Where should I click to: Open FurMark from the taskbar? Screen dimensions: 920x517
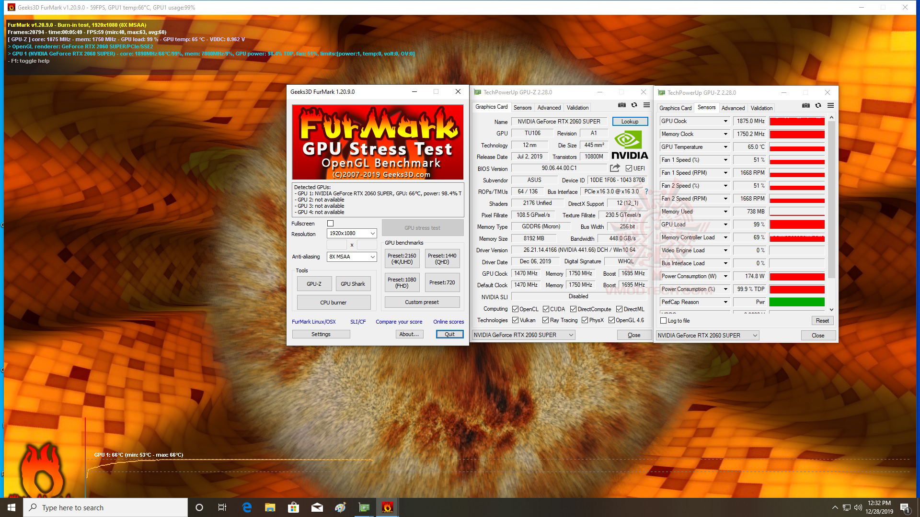387,507
